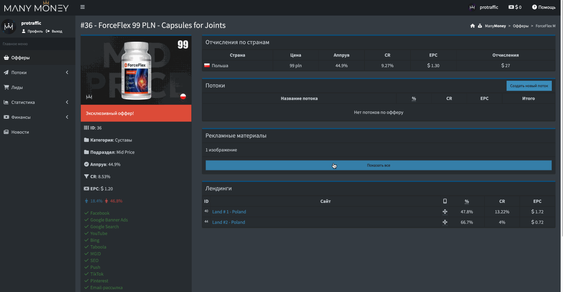Viewport: 563px width, 292px height.
Task: Click the checkmark circle icon beside Аппрув
Action: [x=87, y=164]
